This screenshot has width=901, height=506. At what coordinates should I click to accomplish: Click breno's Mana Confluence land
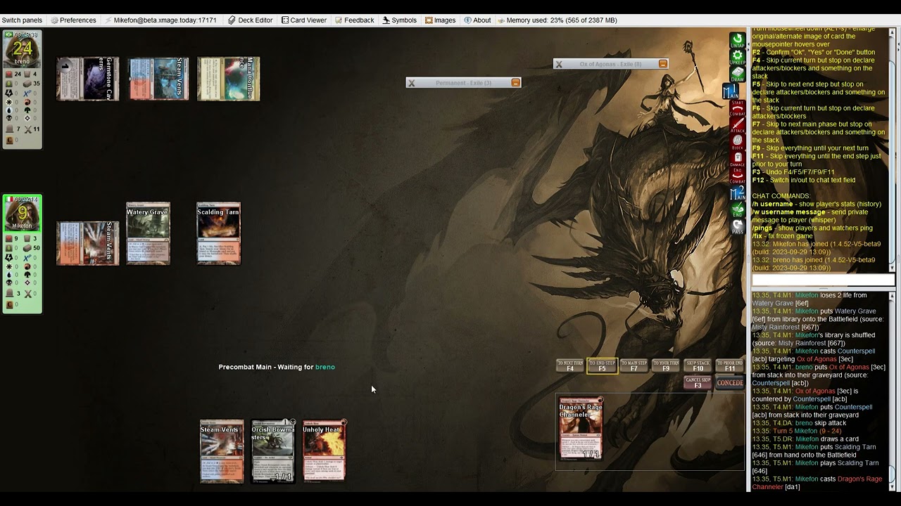point(229,79)
